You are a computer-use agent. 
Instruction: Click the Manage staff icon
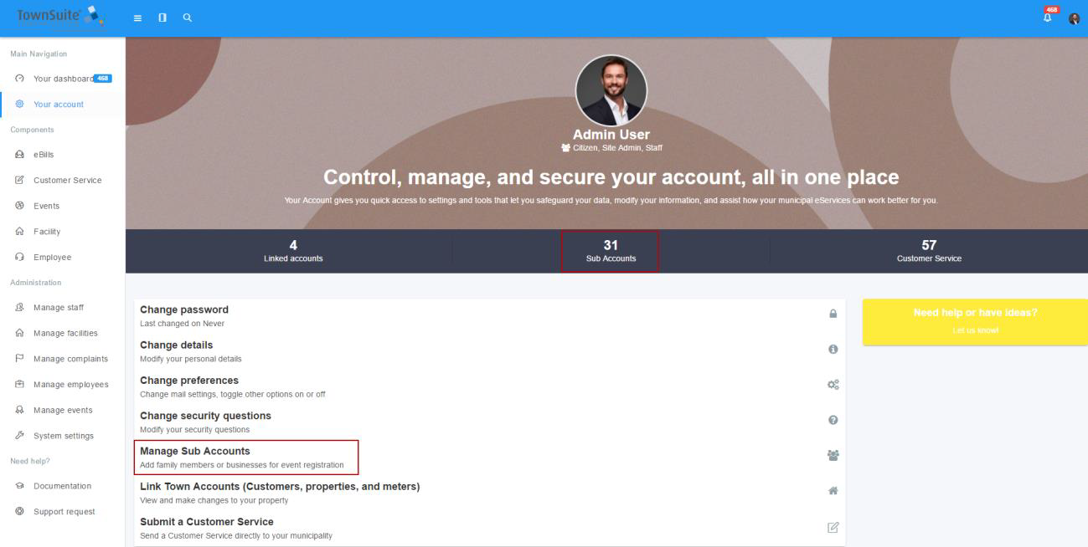(19, 308)
